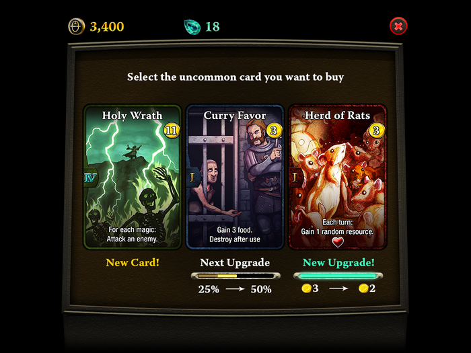Select the Herd of Rats card

(338, 177)
